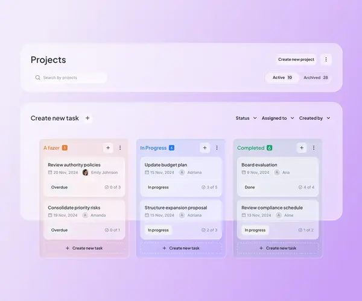Click the Projects page title
Screen dimensions: 362x301
click(48, 60)
